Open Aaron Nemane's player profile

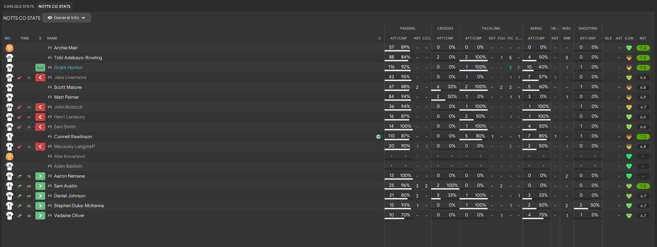69,176
